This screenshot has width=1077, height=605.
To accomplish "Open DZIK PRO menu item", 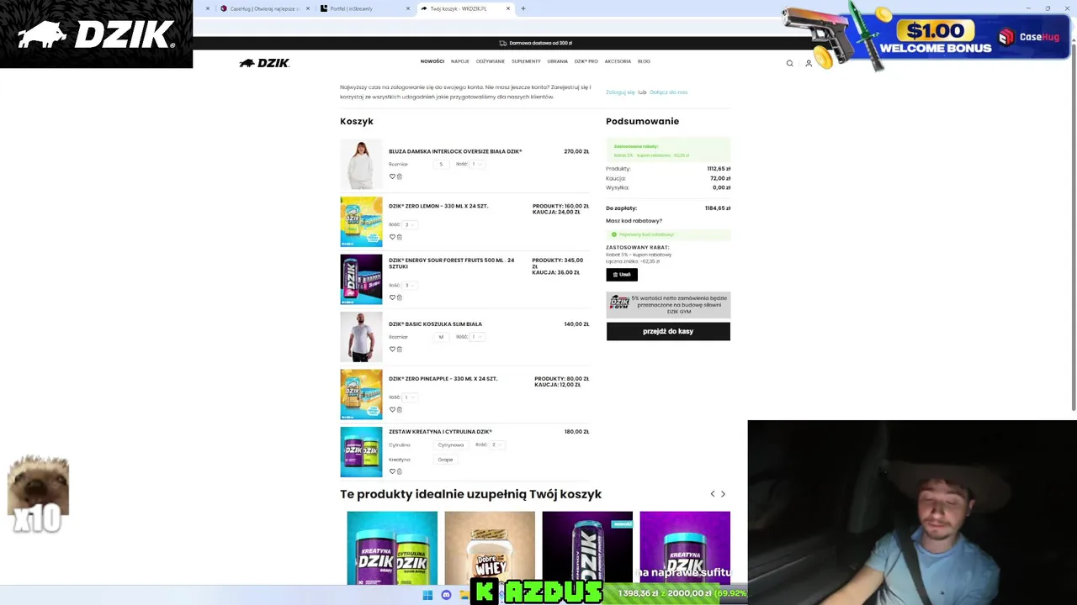I will point(586,61).
